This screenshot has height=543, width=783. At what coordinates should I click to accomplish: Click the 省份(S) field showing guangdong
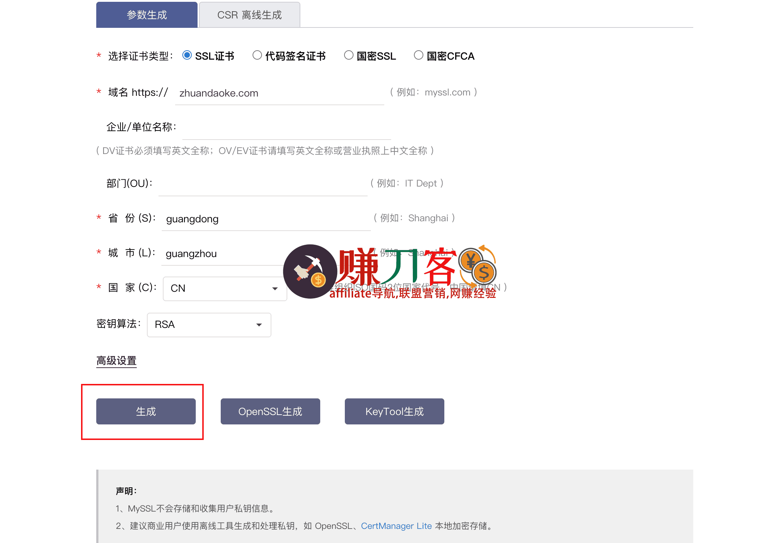point(266,219)
